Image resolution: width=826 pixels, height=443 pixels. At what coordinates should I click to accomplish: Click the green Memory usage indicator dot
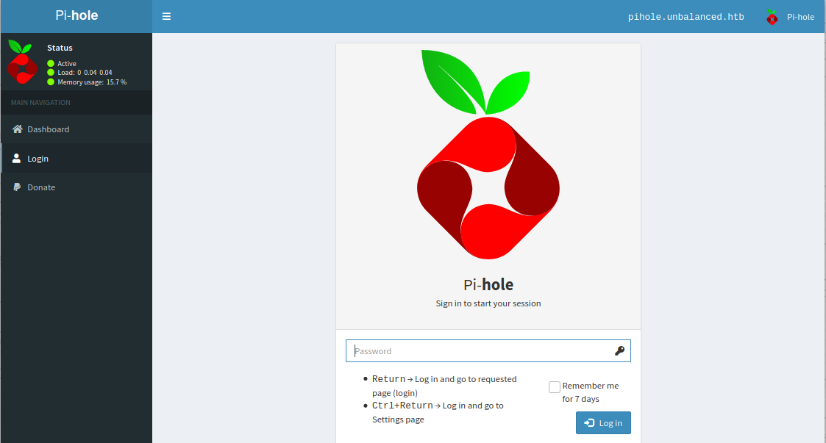[x=51, y=82]
